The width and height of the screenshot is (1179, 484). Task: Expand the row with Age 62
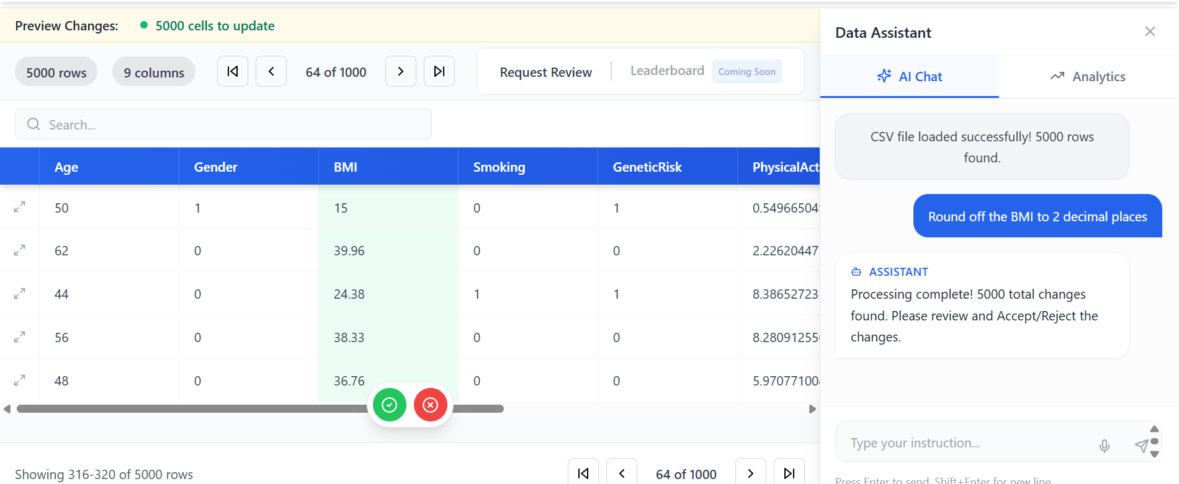pyautogui.click(x=20, y=250)
